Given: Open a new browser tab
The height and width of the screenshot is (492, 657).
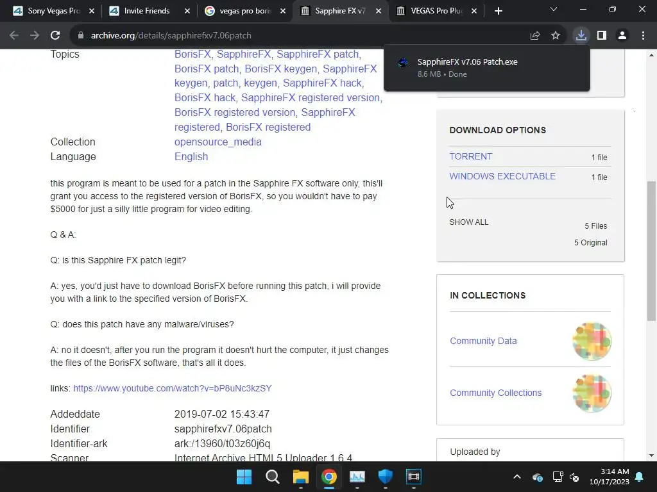Looking at the screenshot, I should 498,12.
